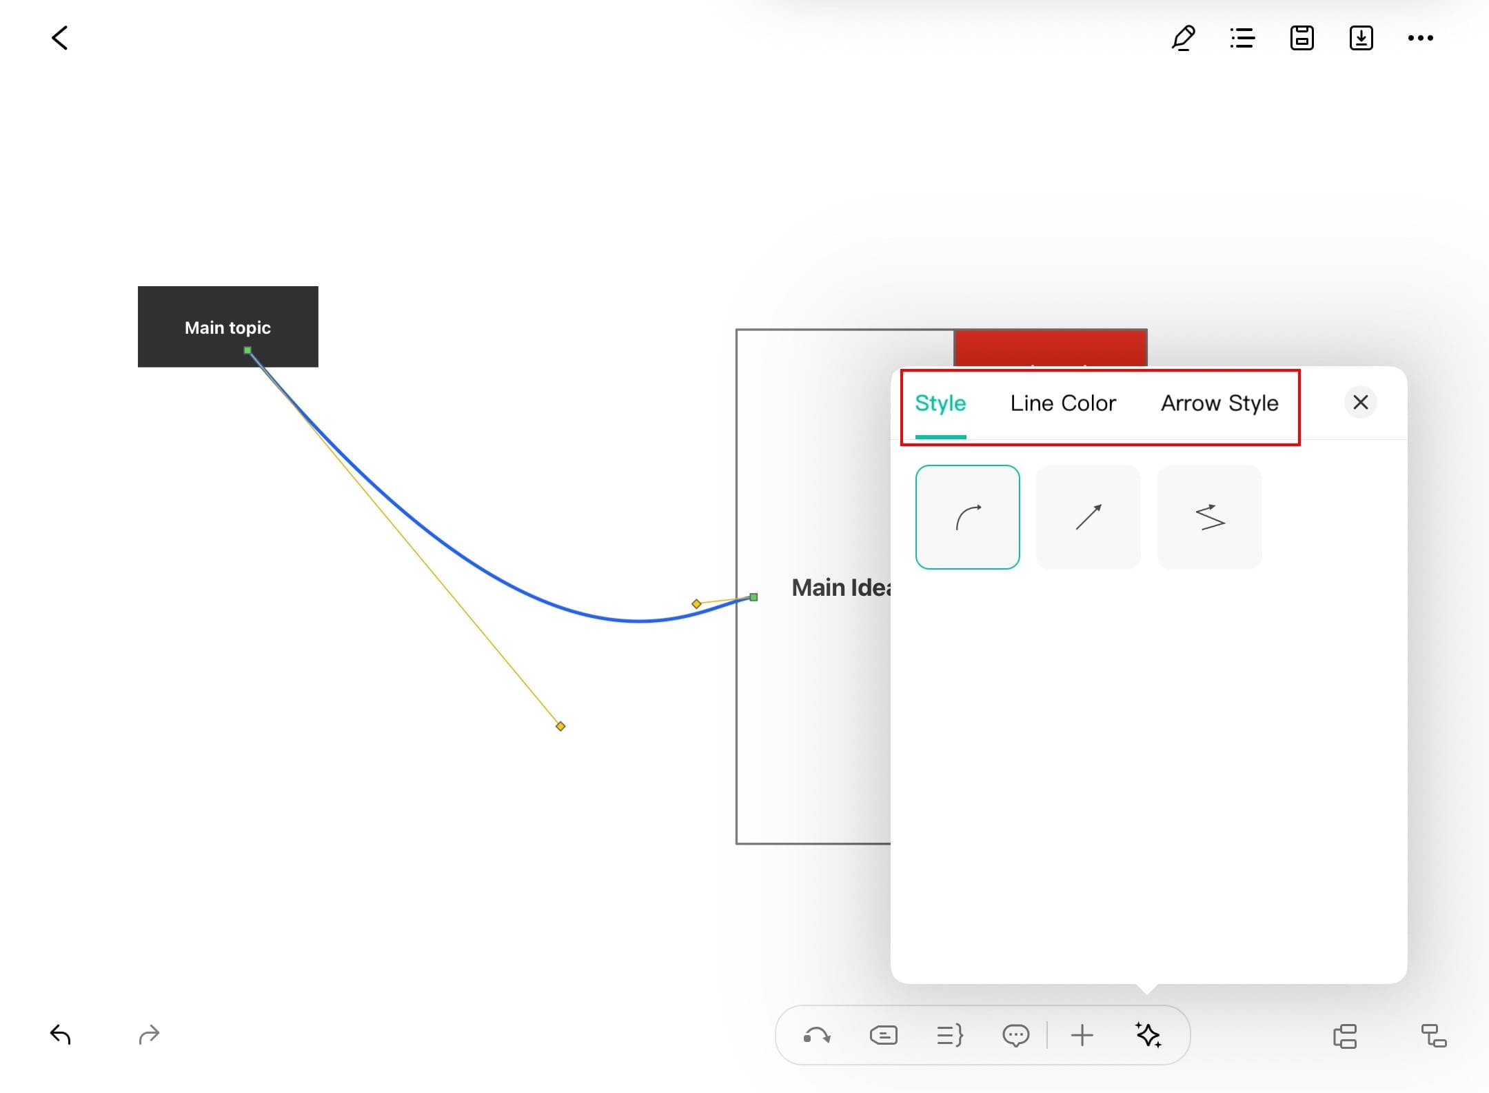Select the straight arrow line style
The width and height of the screenshot is (1489, 1093).
click(1088, 517)
